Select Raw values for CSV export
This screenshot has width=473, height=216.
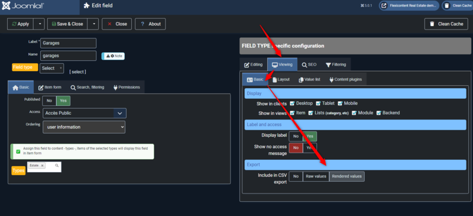point(316,176)
